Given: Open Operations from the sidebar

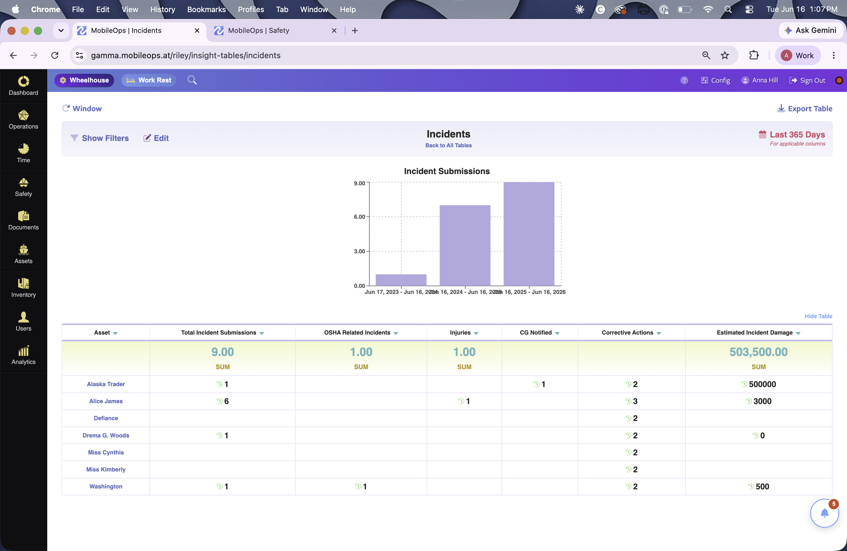Looking at the screenshot, I should (24, 120).
